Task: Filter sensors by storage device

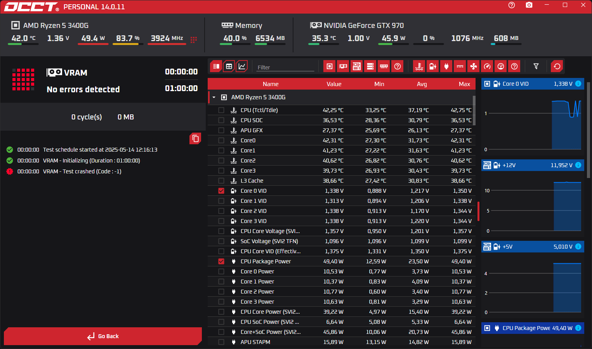Action: pos(370,66)
